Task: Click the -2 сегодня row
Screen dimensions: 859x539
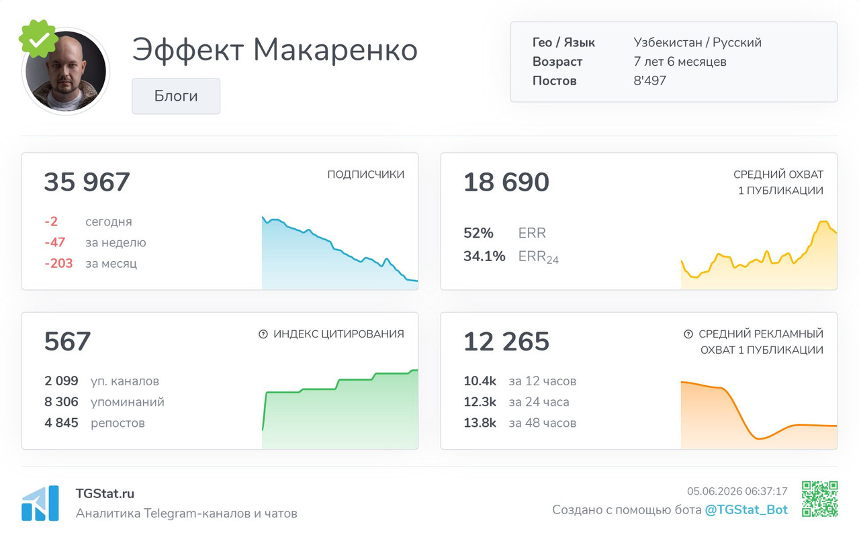Action: [x=88, y=222]
